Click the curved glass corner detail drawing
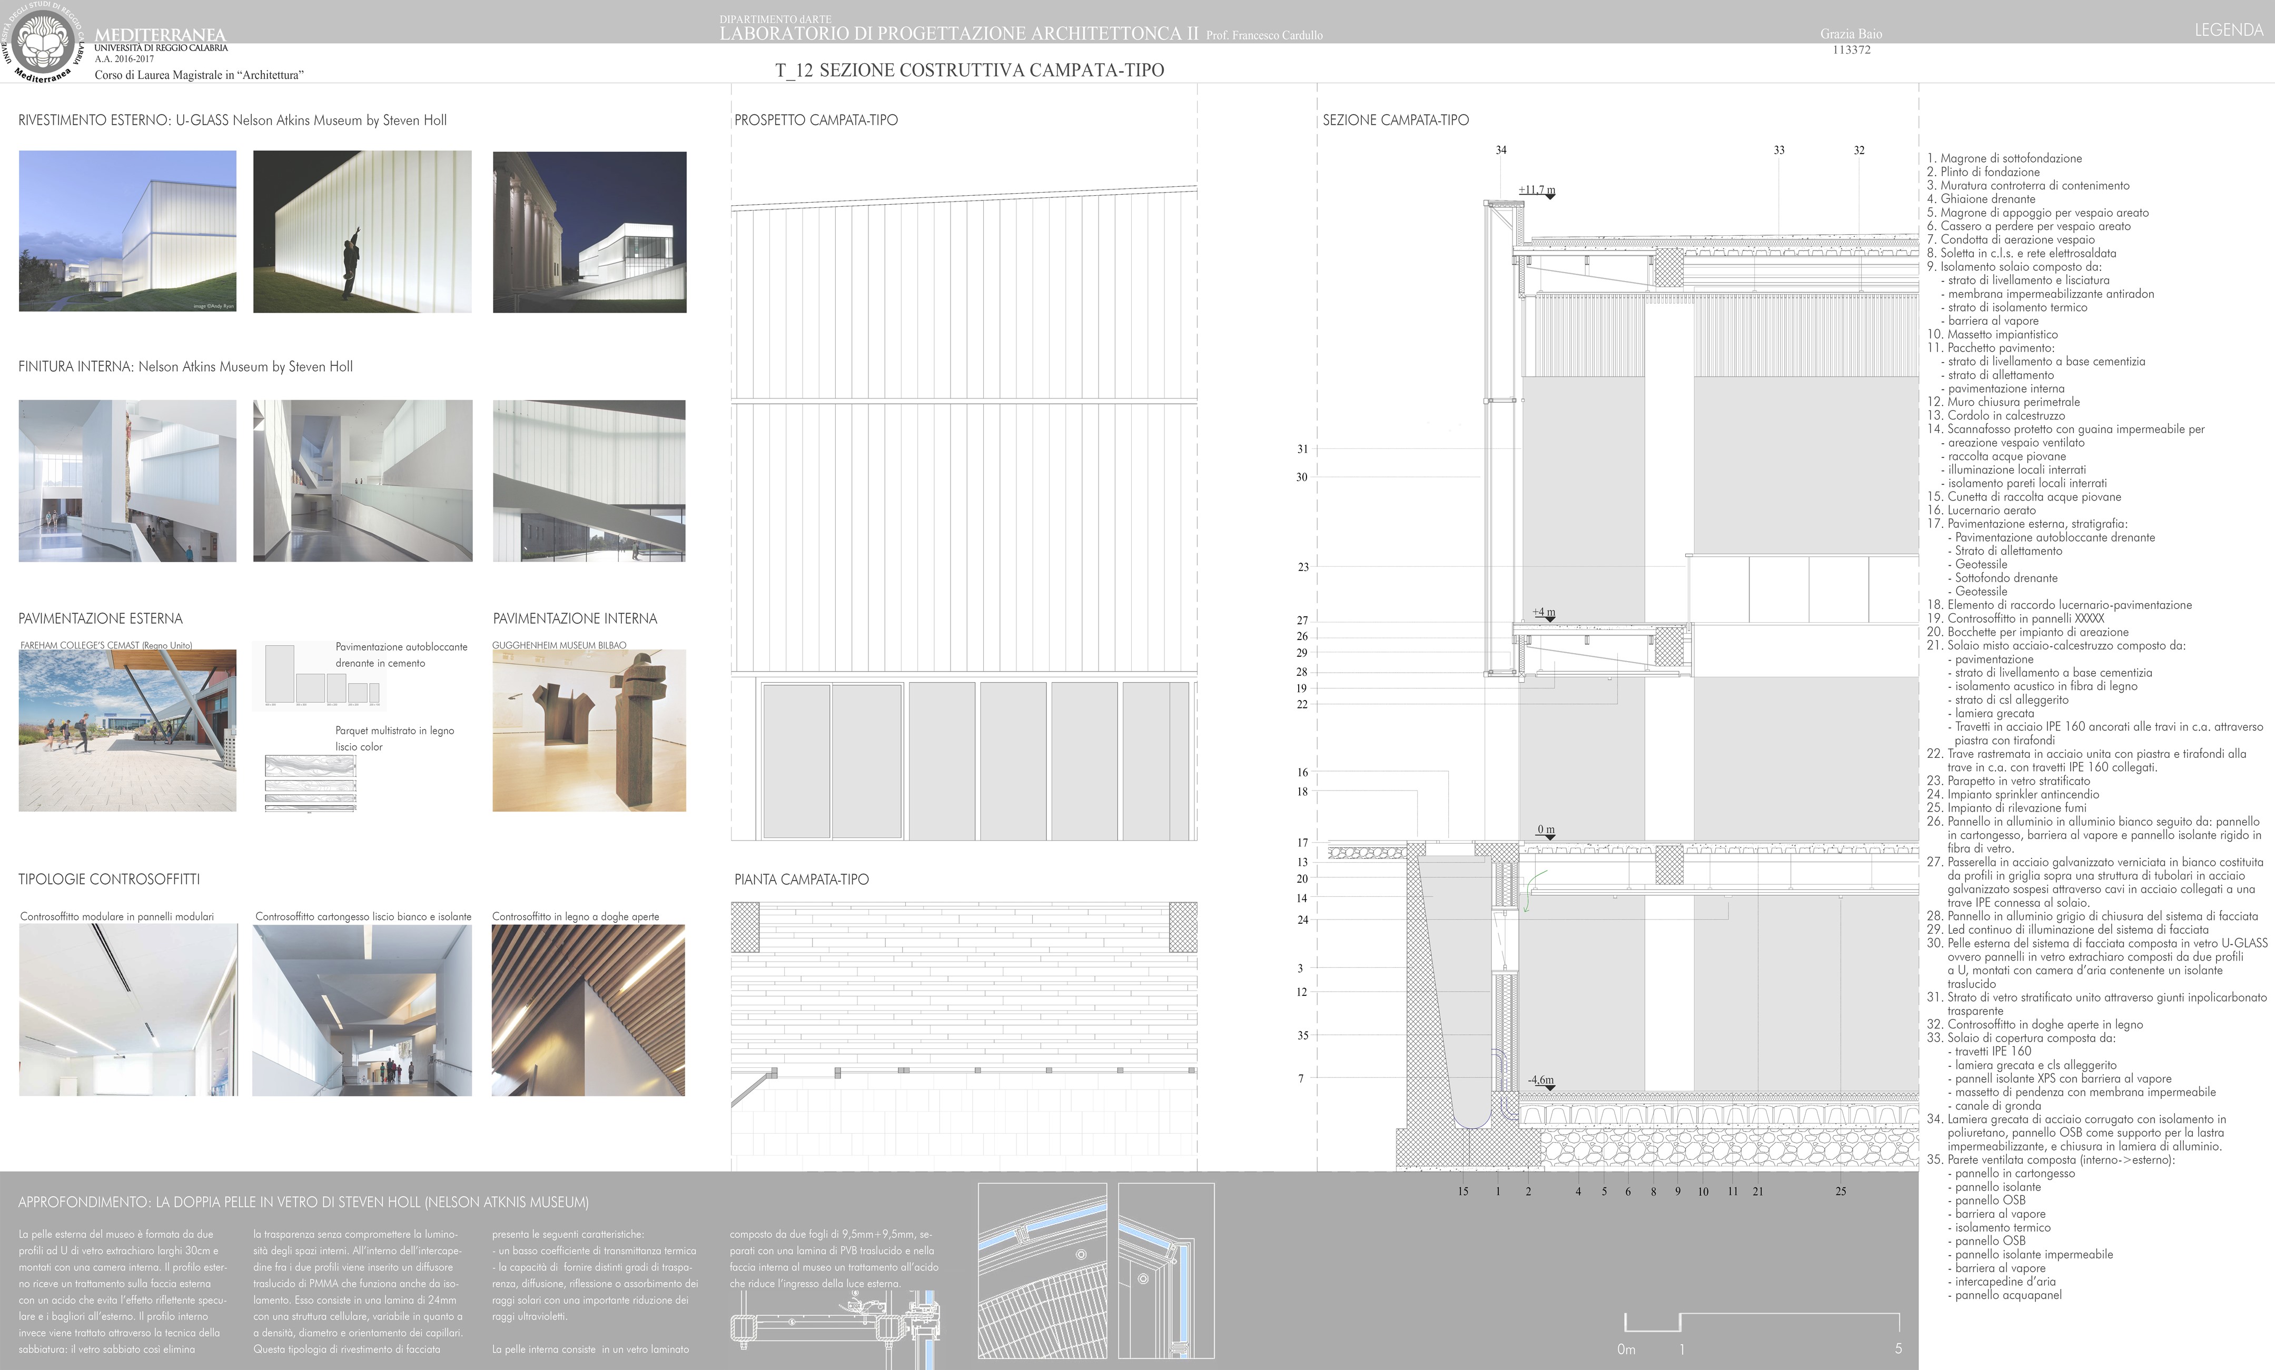2275x1370 pixels. (1043, 1271)
